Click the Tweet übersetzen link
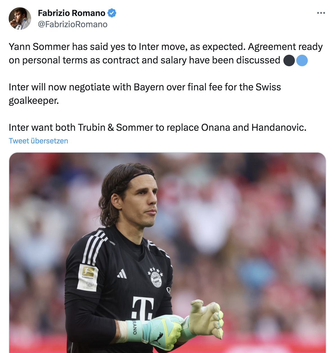Screen dimensions: 335x353 coord(38,141)
